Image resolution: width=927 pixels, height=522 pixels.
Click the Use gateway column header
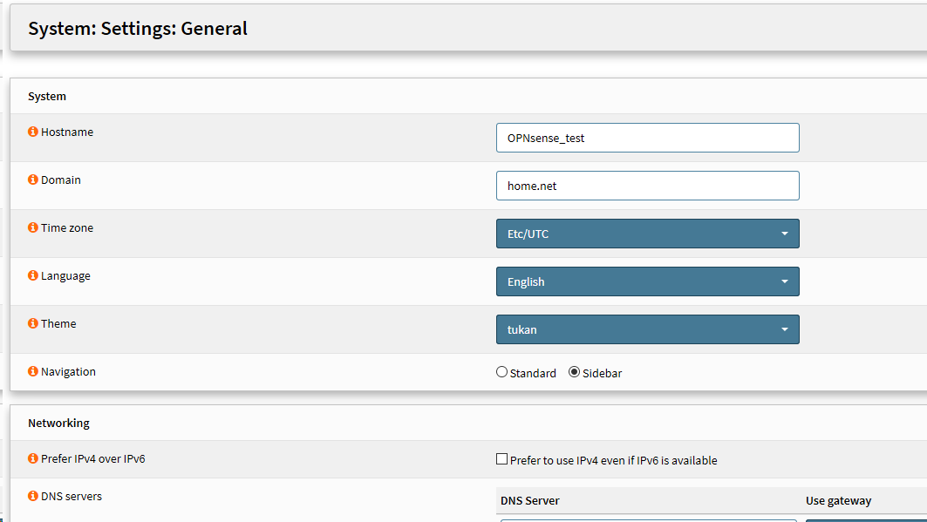tap(838, 501)
